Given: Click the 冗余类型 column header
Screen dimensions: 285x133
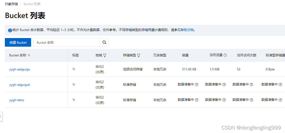Looking at the screenshot, I should coord(160,55).
